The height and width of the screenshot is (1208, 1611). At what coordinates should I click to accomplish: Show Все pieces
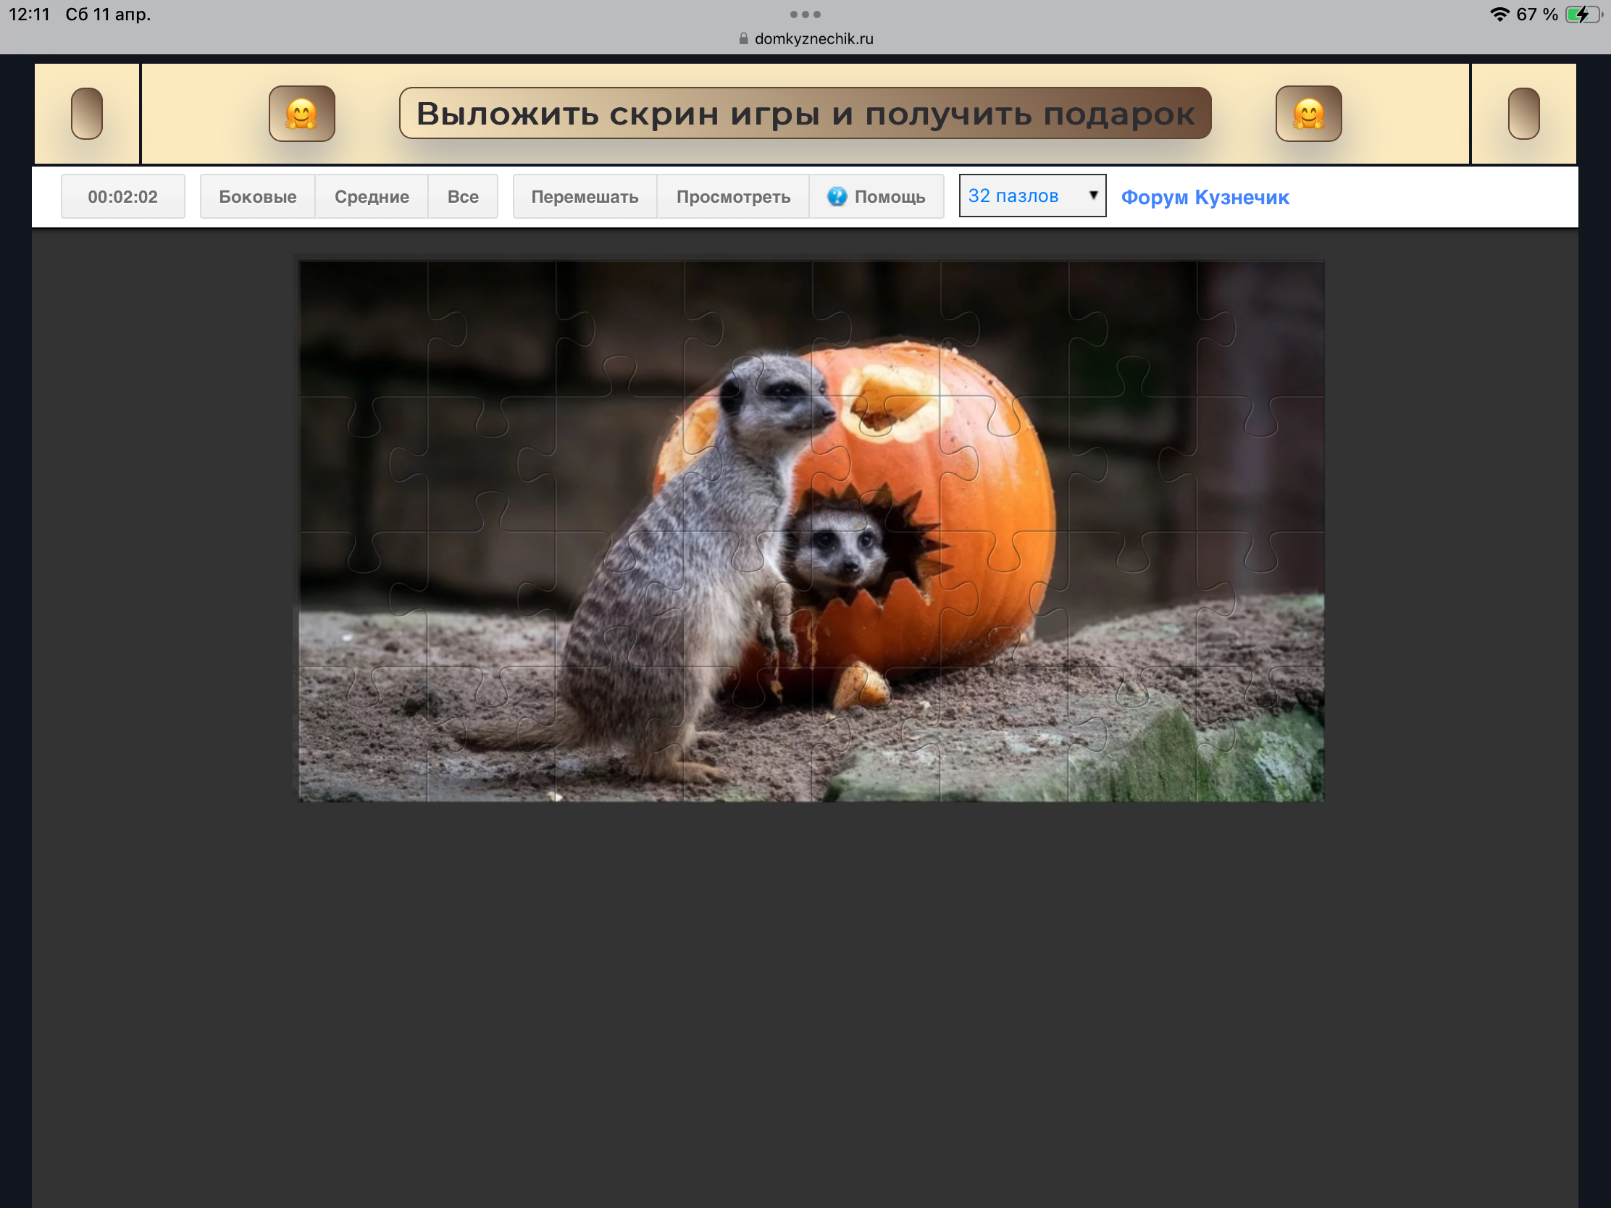(462, 196)
